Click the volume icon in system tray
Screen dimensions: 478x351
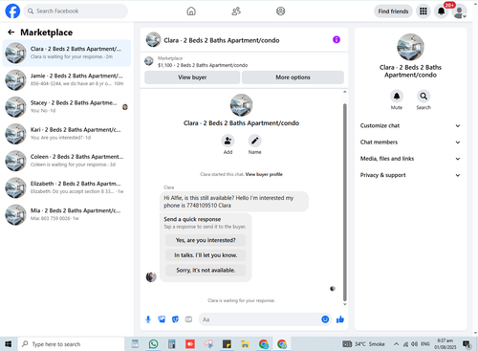414,344
